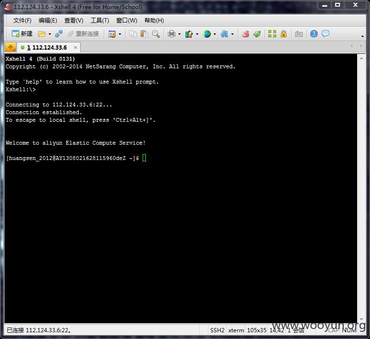Expand toolbar overflow arrow at right
The height and width of the screenshot is (339, 370).
362,36
